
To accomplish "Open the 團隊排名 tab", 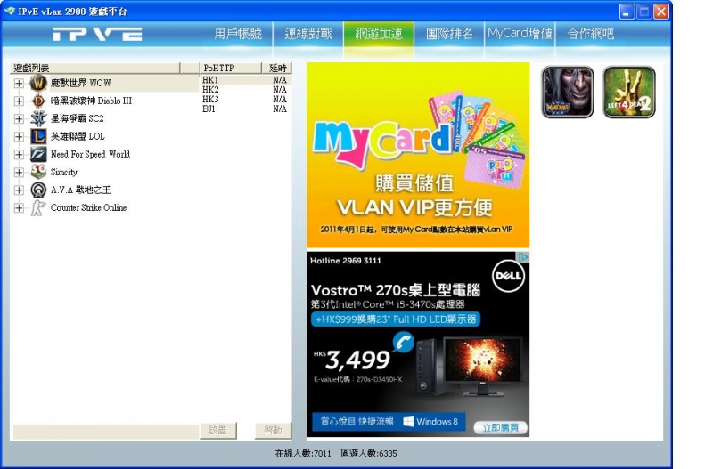I will (x=449, y=34).
